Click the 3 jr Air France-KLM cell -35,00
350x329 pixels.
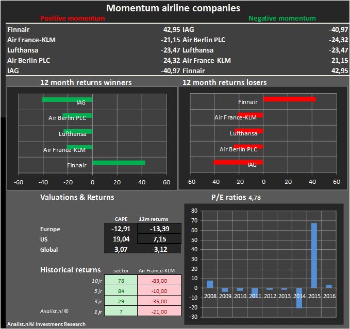click(159, 301)
